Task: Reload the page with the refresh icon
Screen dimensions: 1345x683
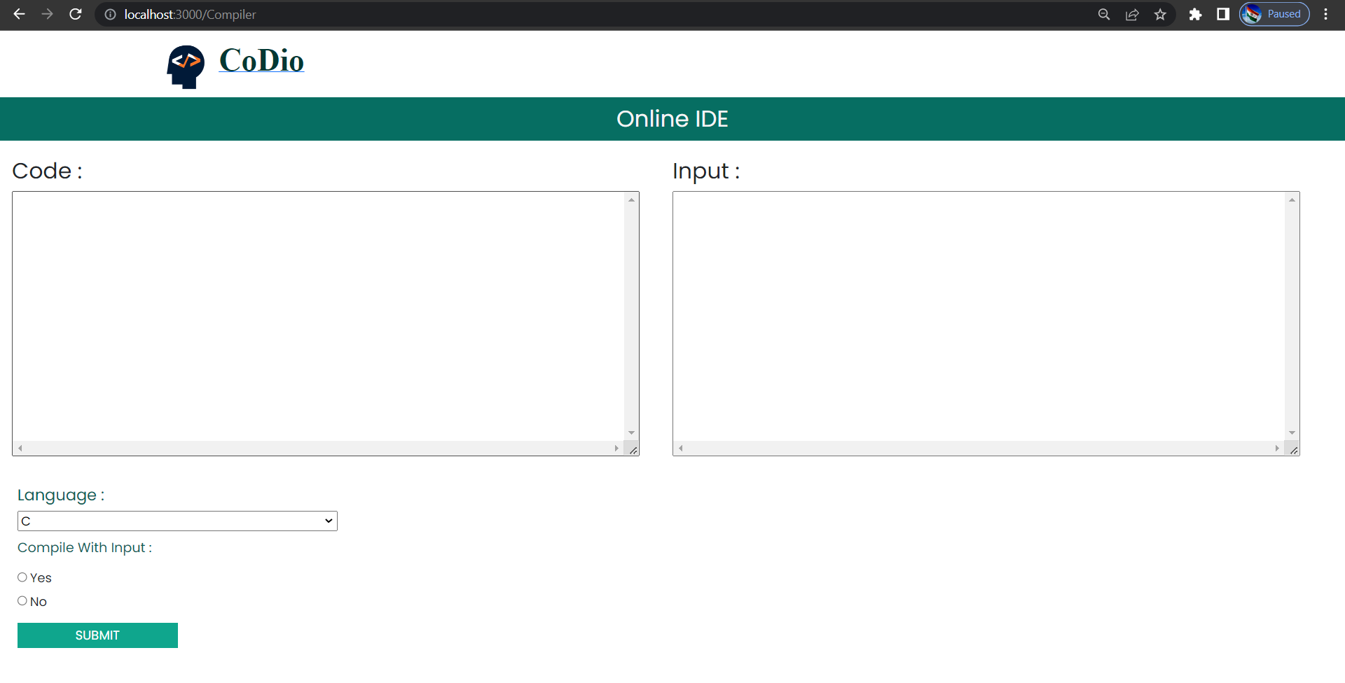Action: (76, 14)
